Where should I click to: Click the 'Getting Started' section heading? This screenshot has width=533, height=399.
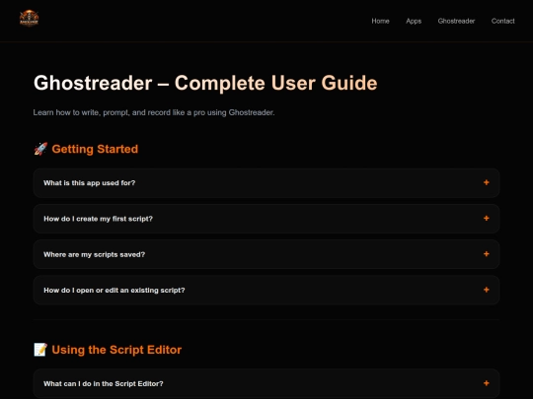(x=95, y=149)
